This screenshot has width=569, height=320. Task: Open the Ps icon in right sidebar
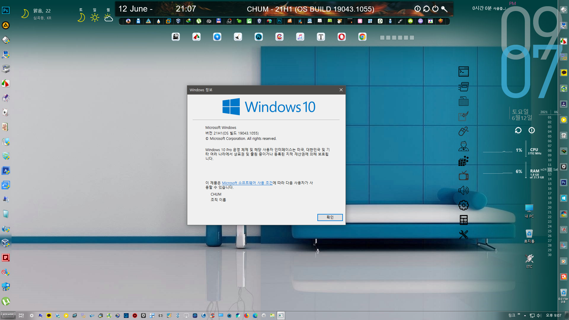click(x=564, y=183)
